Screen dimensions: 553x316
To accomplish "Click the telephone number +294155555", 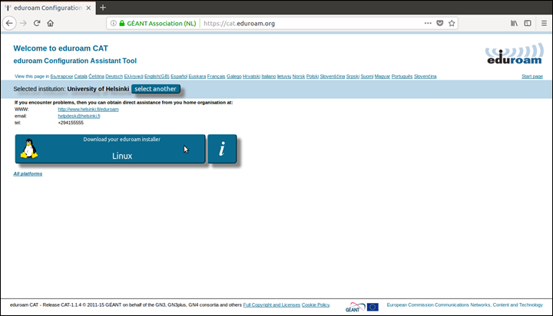I will 71,123.
